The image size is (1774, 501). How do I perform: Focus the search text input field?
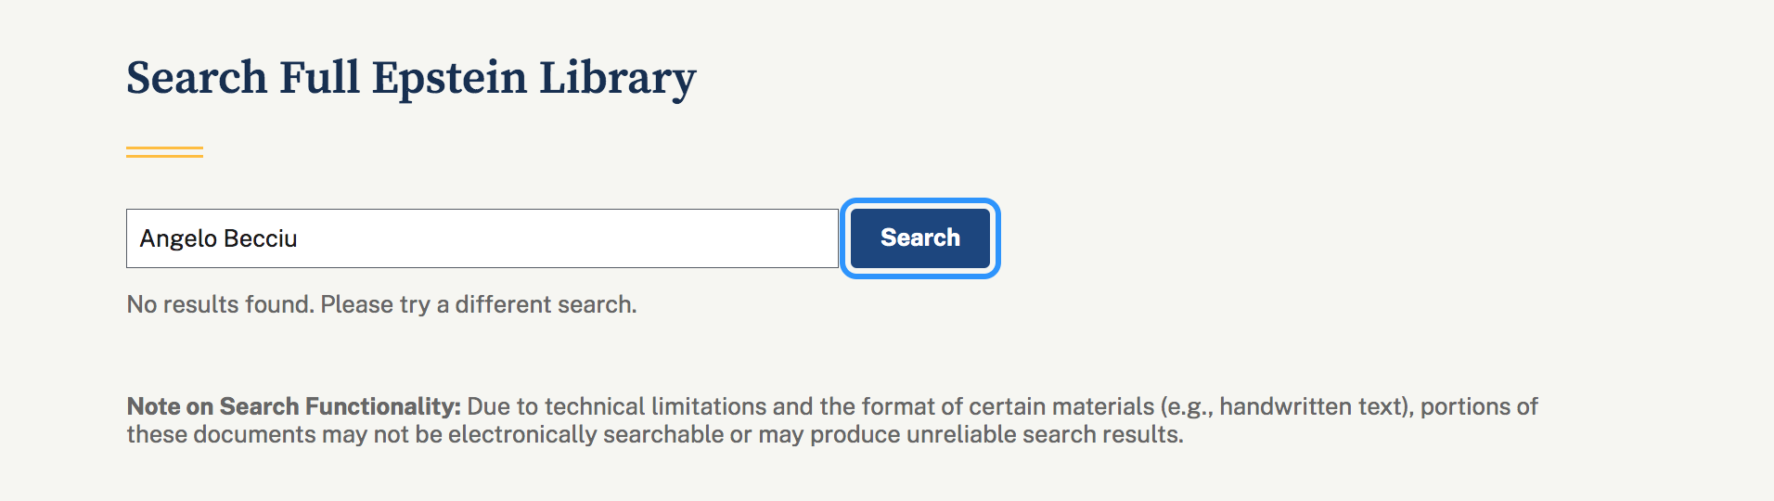point(482,238)
